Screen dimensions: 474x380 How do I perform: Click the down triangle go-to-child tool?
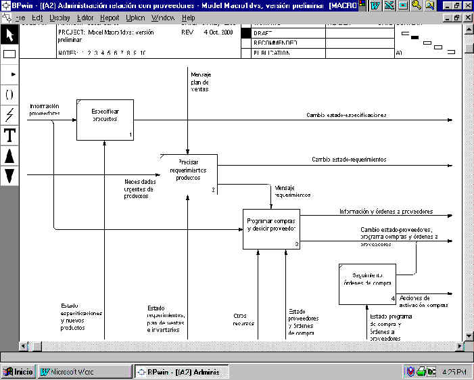click(9, 176)
